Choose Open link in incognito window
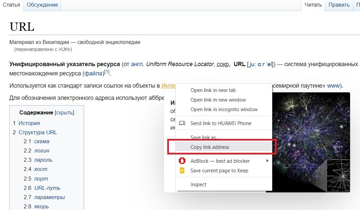Viewport: 360px width, 210px height. pos(224,109)
